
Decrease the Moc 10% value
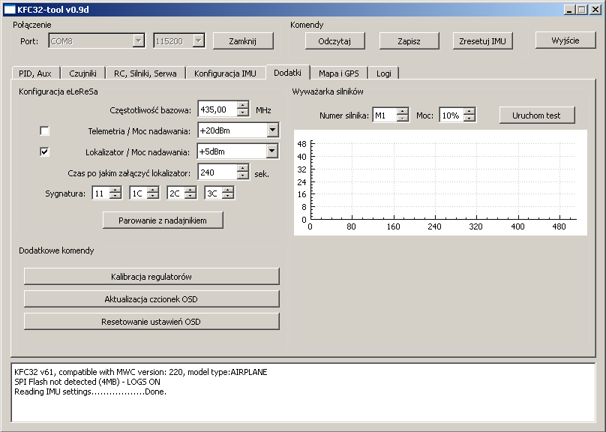click(x=469, y=118)
